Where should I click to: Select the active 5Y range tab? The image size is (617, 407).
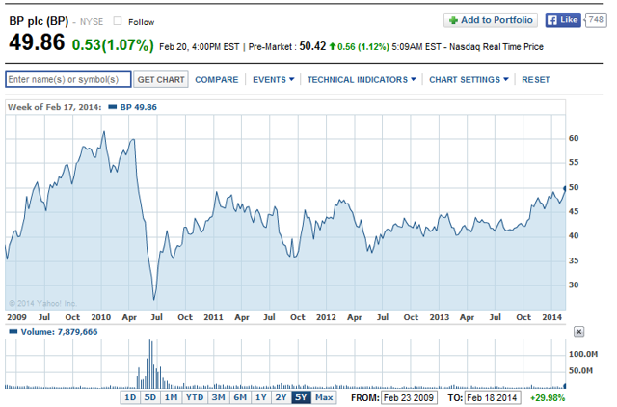point(301,397)
